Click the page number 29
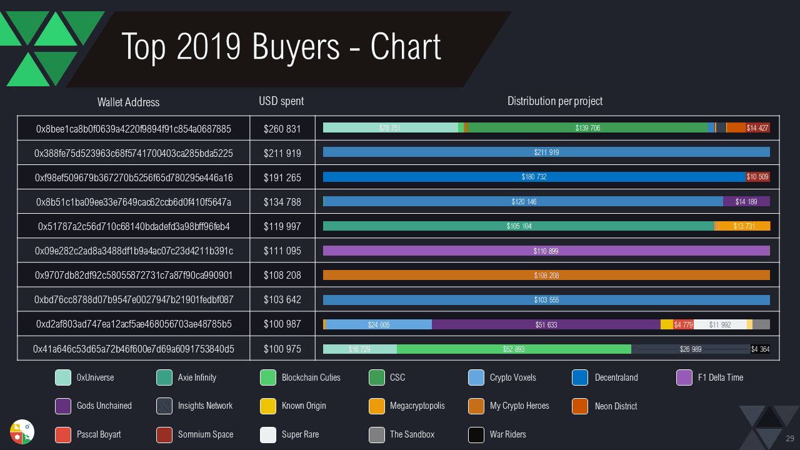The height and width of the screenshot is (450, 800). (789, 438)
